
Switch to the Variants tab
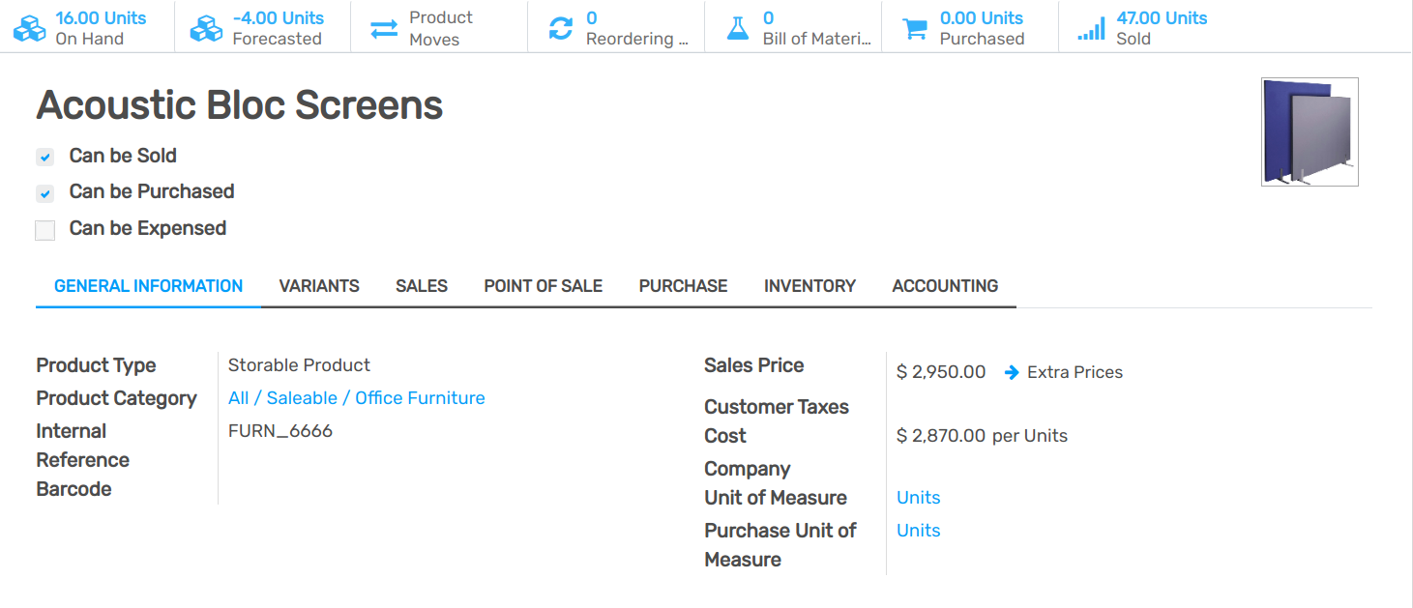tap(319, 286)
